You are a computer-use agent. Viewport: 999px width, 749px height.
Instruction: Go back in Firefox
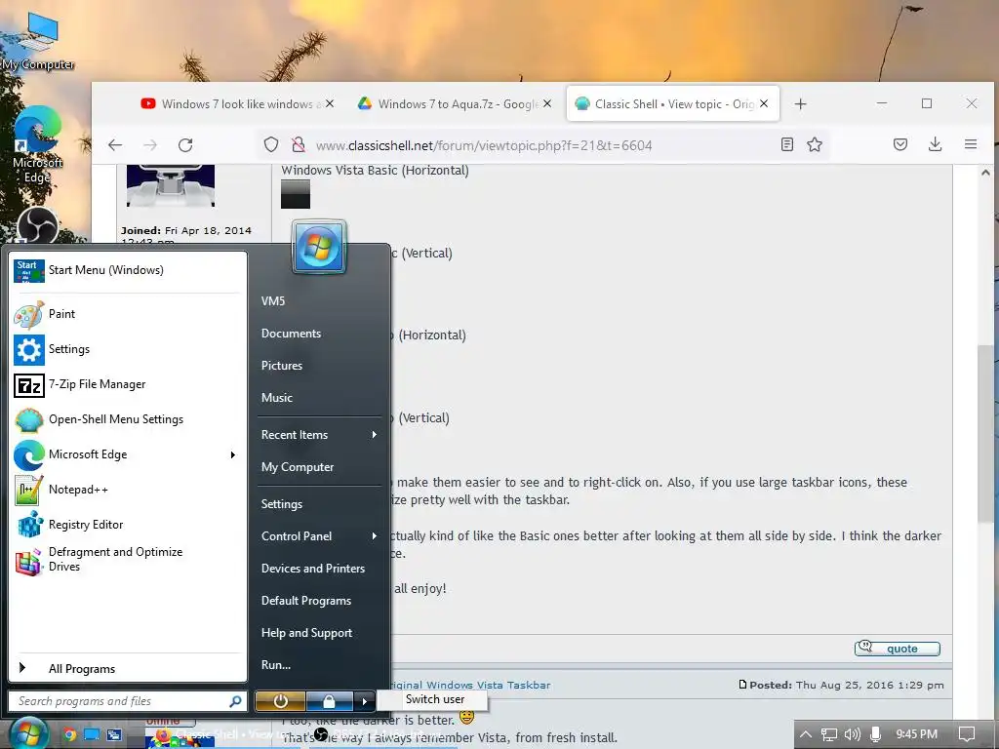(x=115, y=145)
